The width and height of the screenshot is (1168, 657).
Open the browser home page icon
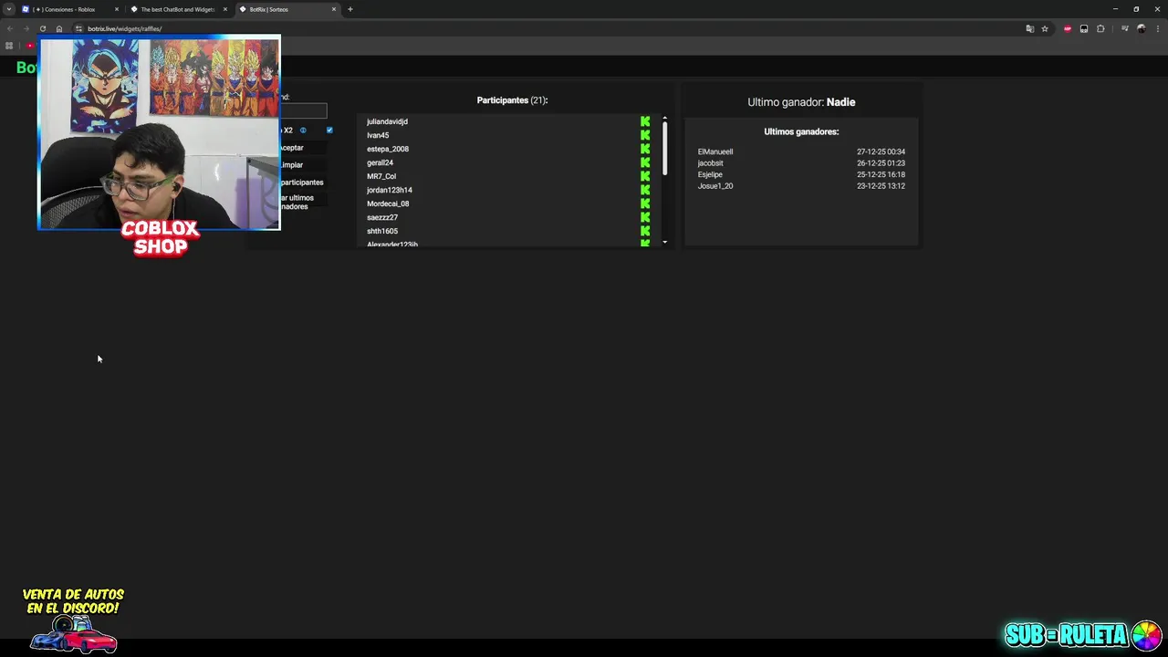(59, 28)
